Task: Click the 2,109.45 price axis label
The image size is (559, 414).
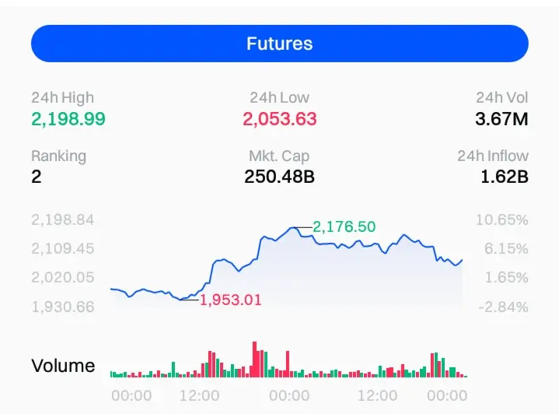Action: [x=63, y=249]
